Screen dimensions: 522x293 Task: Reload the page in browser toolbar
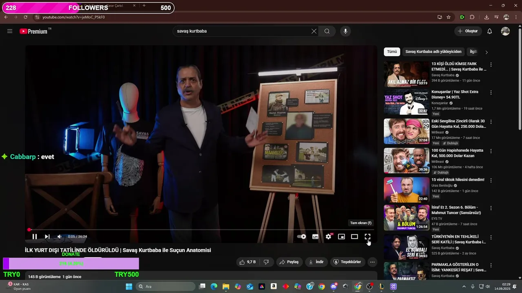coord(25,17)
